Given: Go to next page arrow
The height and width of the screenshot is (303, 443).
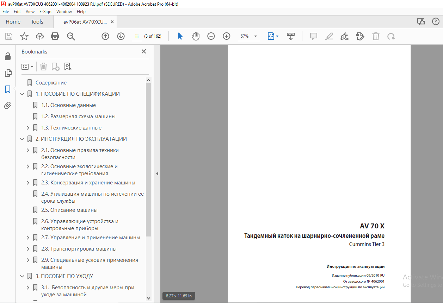Looking at the screenshot, I should tap(121, 36).
